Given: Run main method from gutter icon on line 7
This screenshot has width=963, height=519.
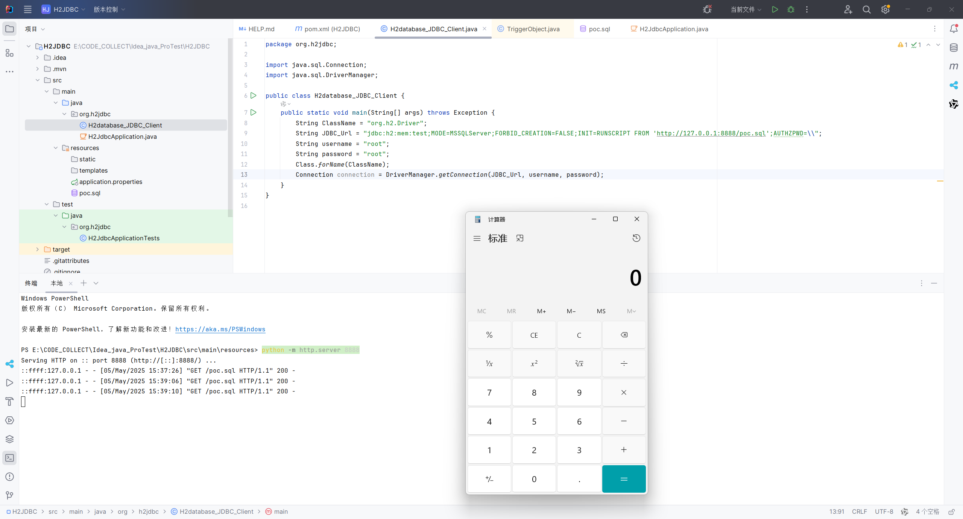Looking at the screenshot, I should [254, 112].
